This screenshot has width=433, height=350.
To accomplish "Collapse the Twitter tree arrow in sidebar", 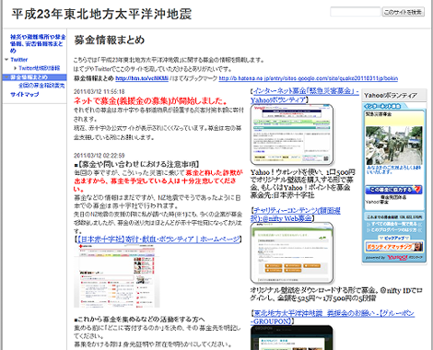I will 6,60.
